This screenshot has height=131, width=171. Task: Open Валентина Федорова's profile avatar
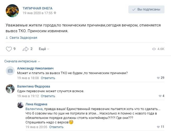point(10,89)
